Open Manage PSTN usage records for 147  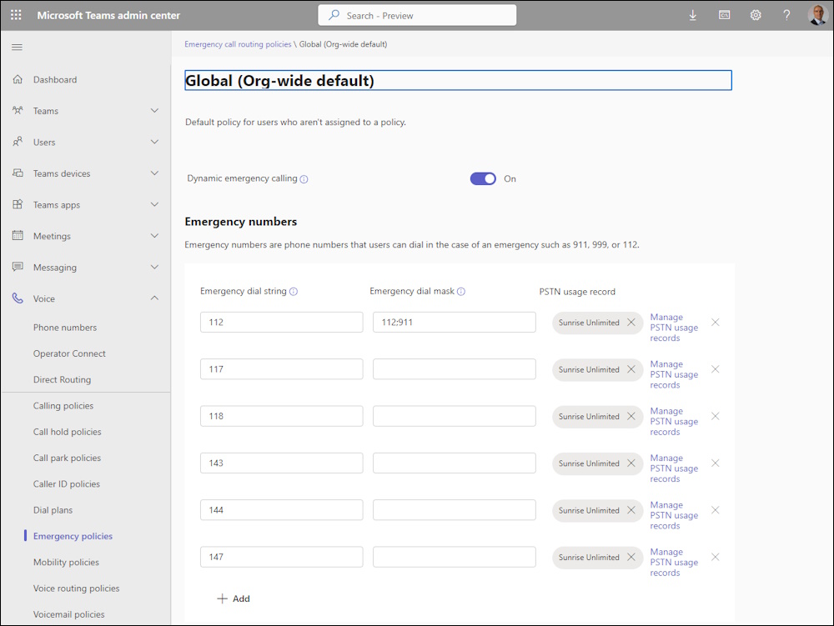[x=674, y=562]
